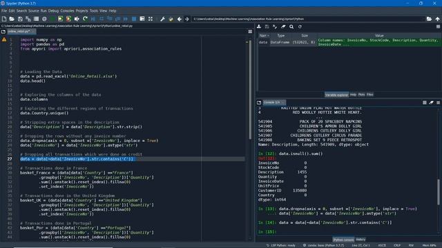Maximize current pane icon
Screen dimensions: 442x248
coord(142,19)
